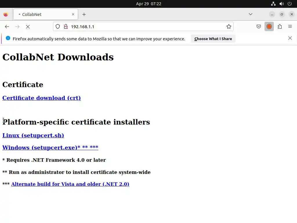Open Alternate build for Vista link
This screenshot has height=223, width=297.
pyautogui.click(x=70, y=184)
